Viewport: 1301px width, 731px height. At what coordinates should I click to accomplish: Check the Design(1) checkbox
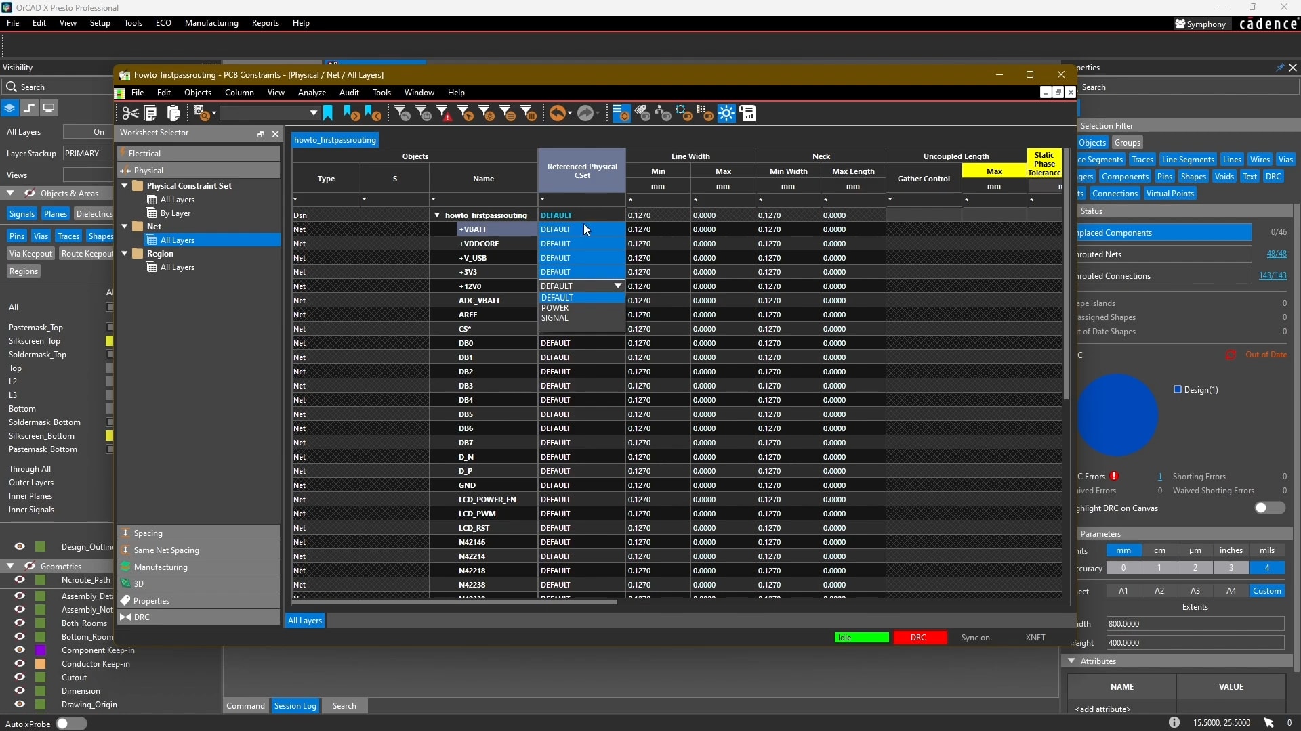pos(1178,390)
